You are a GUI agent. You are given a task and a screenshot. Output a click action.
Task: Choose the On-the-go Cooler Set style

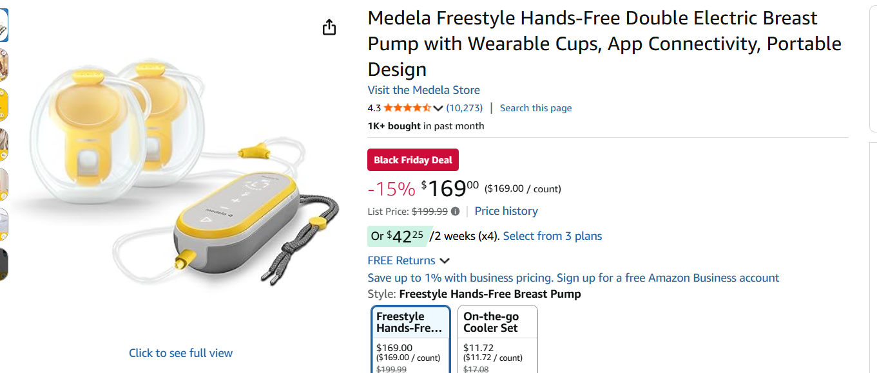pos(497,339)
